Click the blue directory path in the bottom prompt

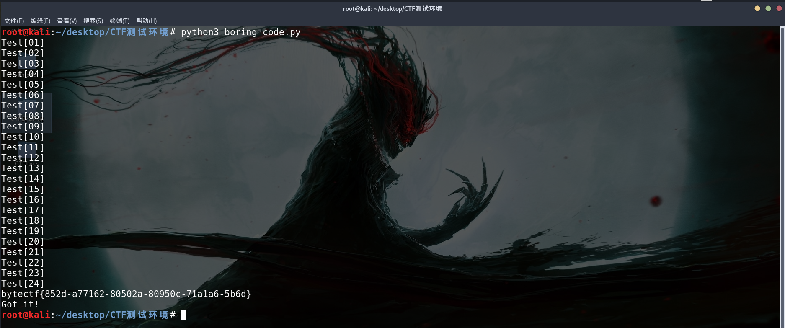click(112, 315)
